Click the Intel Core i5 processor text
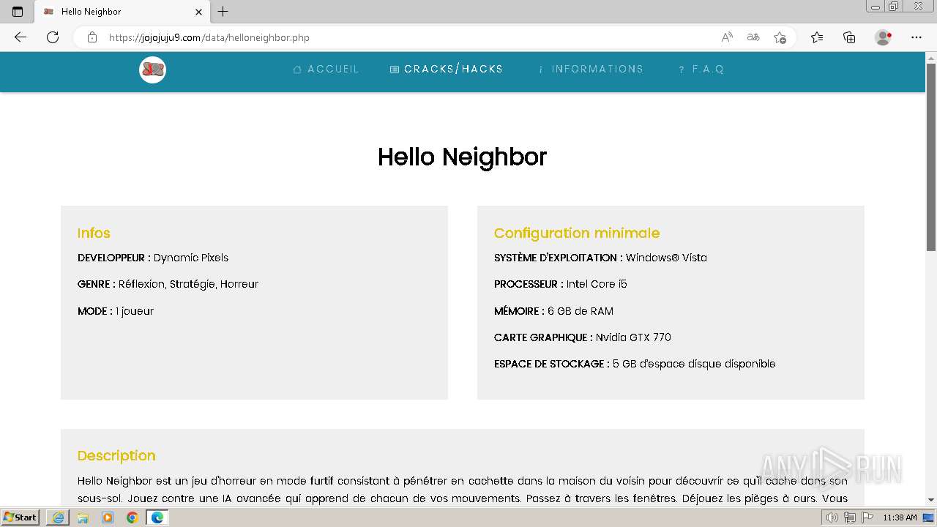The height and width of the screenshot is (527, 937). [x=597, y=284]
